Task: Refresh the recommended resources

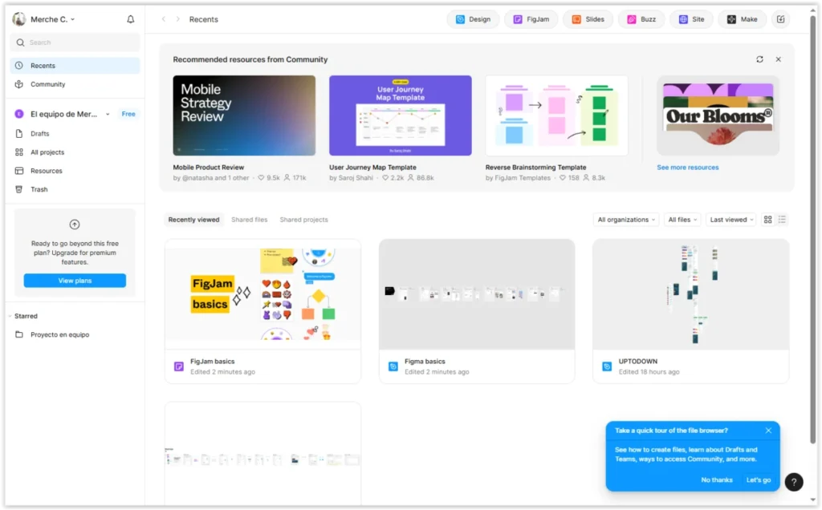Action: tap(759, 59)
